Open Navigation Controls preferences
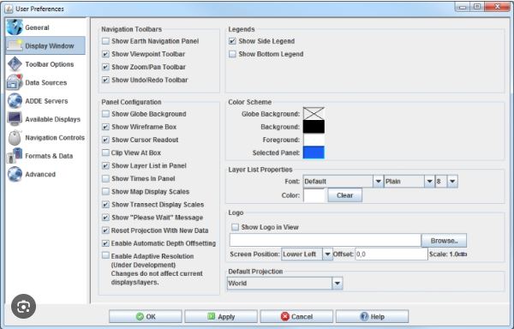 coord(45,138)
